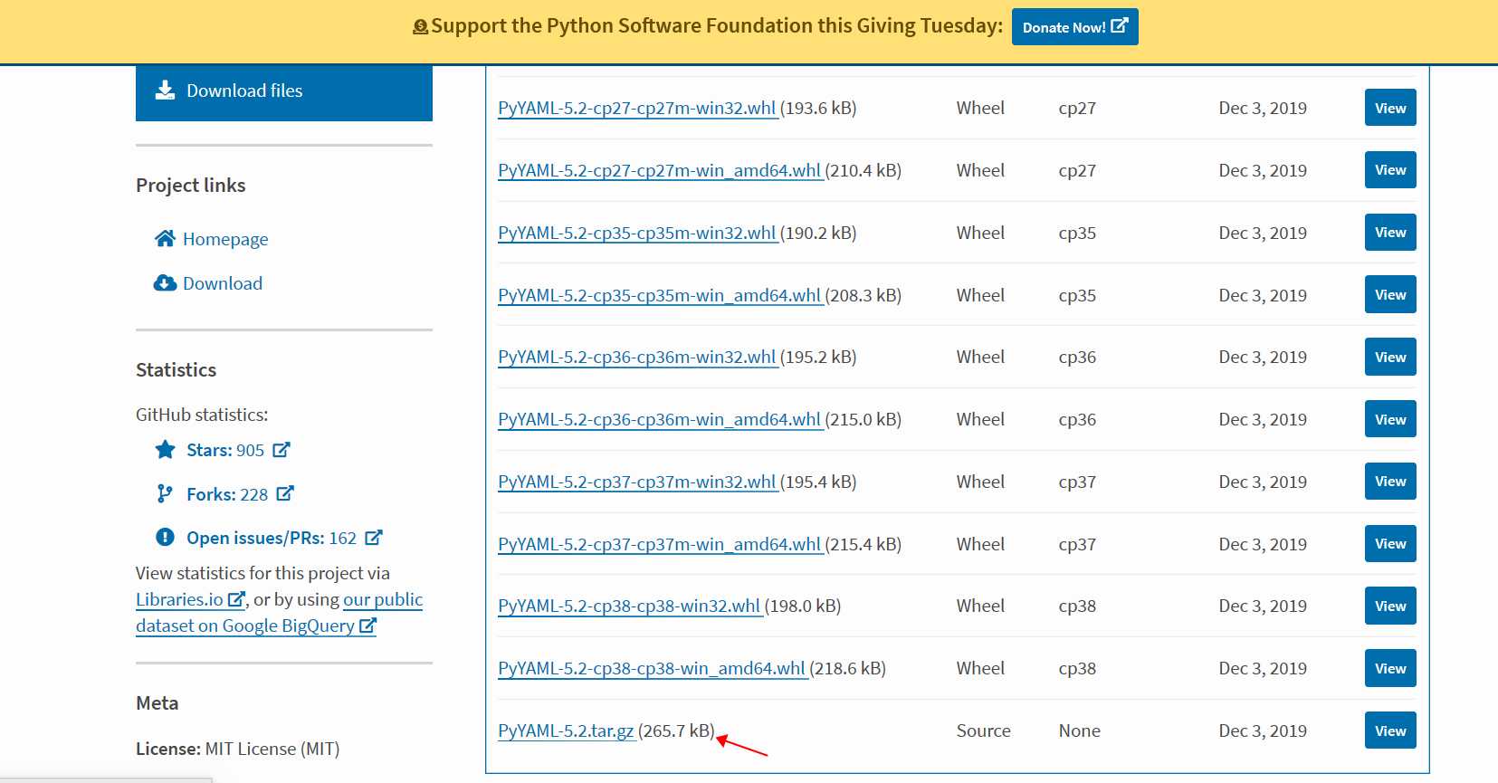The image size is (1498, 783).
Task: Click the exclamation circle icon beside Open issues
Action: tap(165, 537)
